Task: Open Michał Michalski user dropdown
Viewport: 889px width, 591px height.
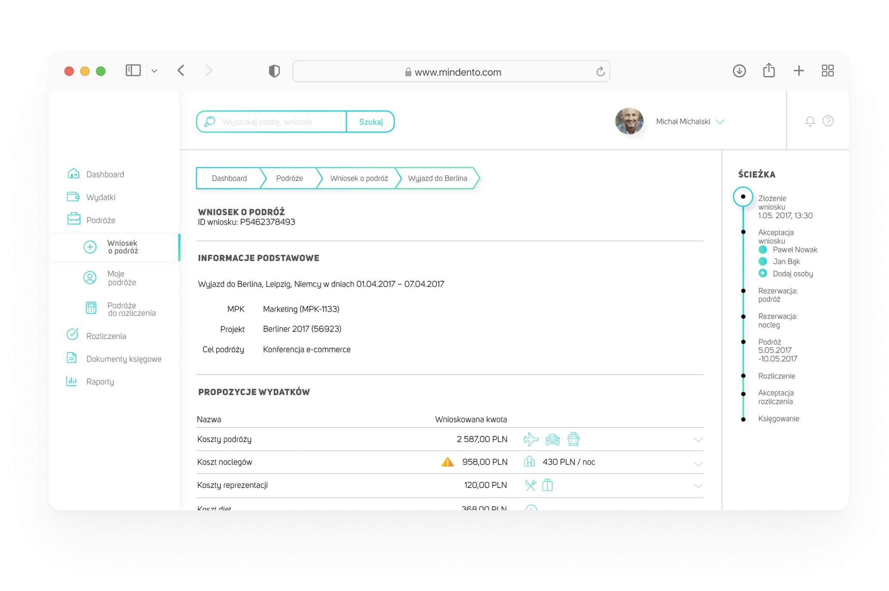Action: click(x=720, y=122)
